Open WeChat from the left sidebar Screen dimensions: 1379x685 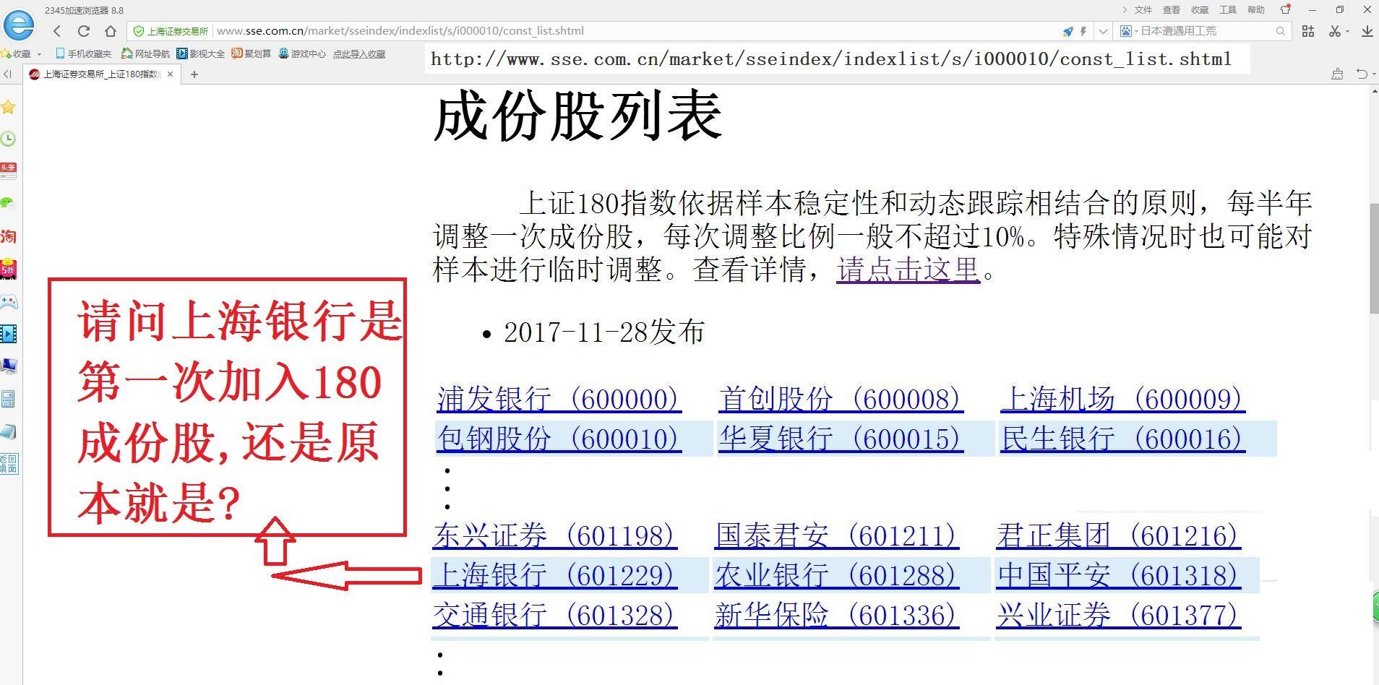9,202
